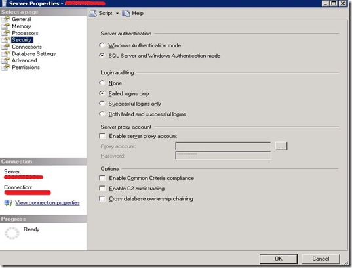Click the Permissions page icon
The image size is (352, 268).
click(5, 68)
